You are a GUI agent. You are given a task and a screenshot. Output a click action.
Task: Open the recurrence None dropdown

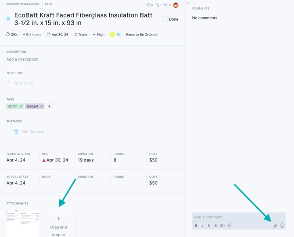point(81,35)
